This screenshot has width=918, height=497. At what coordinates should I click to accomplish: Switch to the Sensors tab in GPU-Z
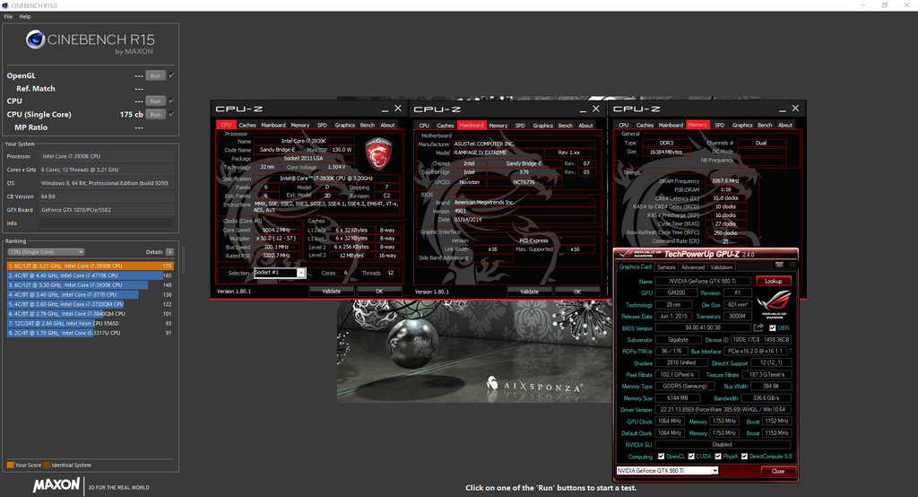[x=666, y=267]
